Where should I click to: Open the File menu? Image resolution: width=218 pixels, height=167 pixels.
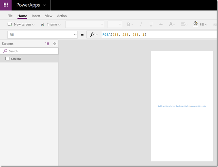point(10,16)
